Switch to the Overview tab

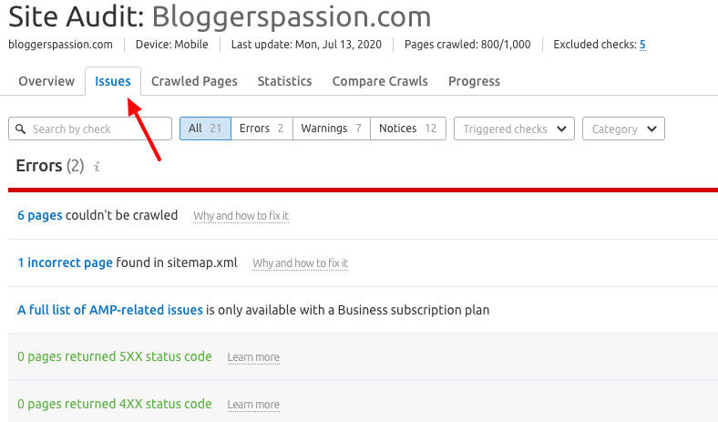pyautogui.click(x=46, y=81)
